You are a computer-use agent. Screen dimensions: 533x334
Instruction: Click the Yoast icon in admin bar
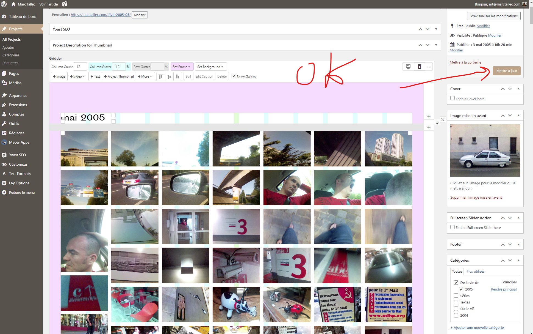pyautogui.click(x=65, y=4)
